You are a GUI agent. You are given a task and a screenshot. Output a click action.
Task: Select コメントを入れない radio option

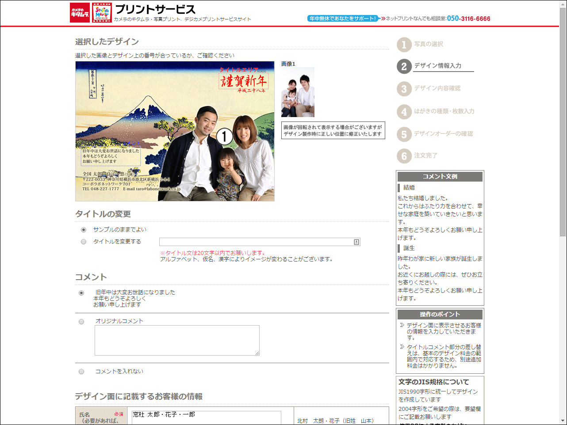81,372
